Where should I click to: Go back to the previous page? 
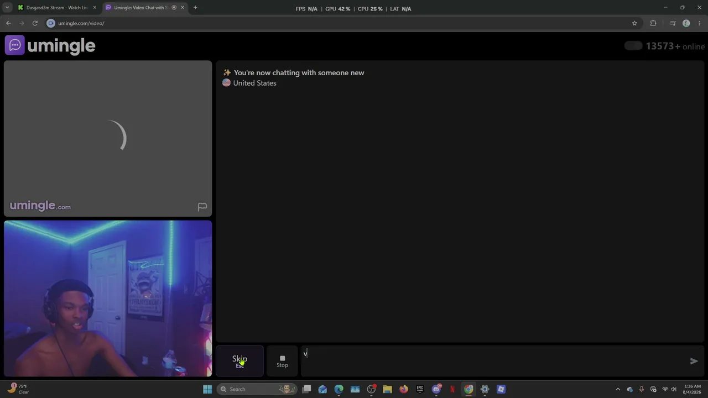coord(8,23)
